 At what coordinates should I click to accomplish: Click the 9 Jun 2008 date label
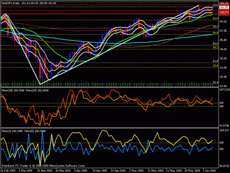pyautogui.click(x=209, y=170)
